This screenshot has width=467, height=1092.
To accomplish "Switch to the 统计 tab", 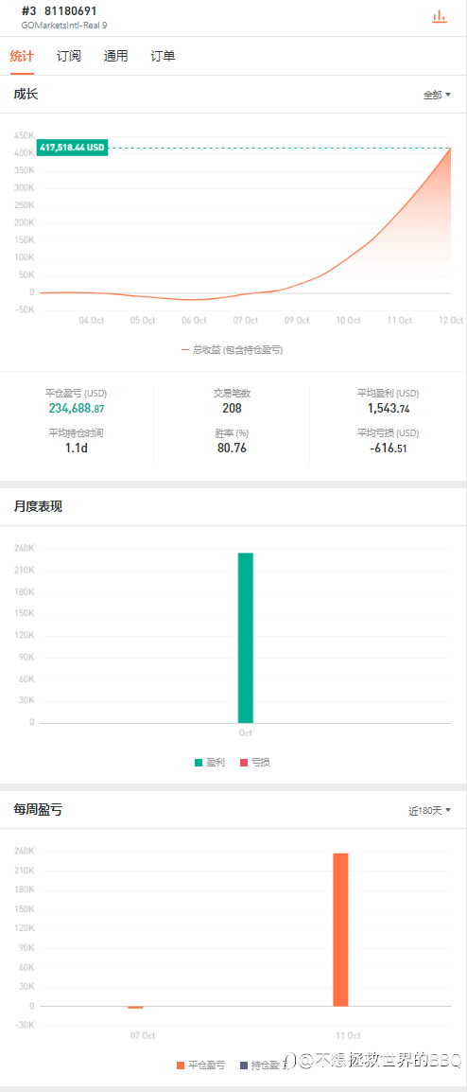I will pos(22,57).
